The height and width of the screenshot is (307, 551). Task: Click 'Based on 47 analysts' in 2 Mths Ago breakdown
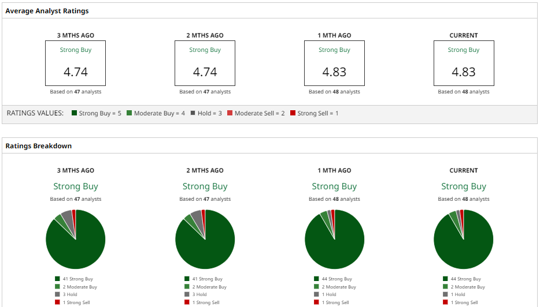pos(205,199)
